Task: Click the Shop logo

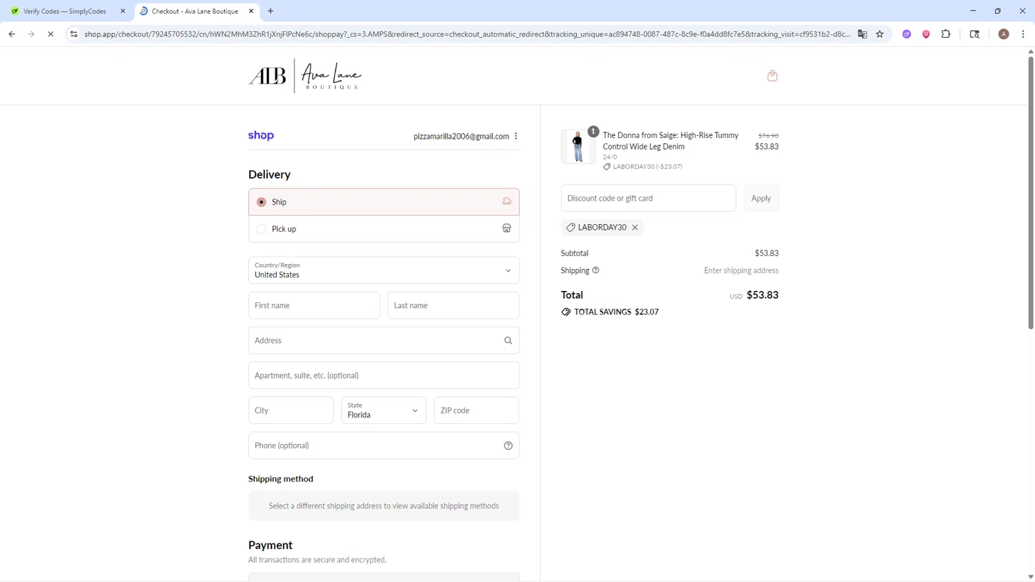Action: click(x=261, y=135)
